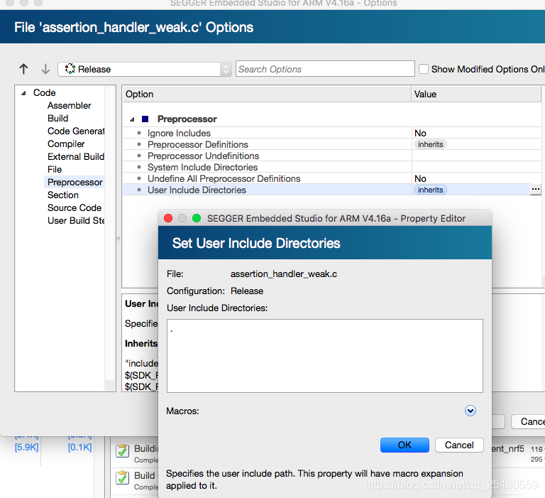Screen dimensions: 545x498
Task: Click inherits badge for User Include Directories
Action: coord(430,190)
